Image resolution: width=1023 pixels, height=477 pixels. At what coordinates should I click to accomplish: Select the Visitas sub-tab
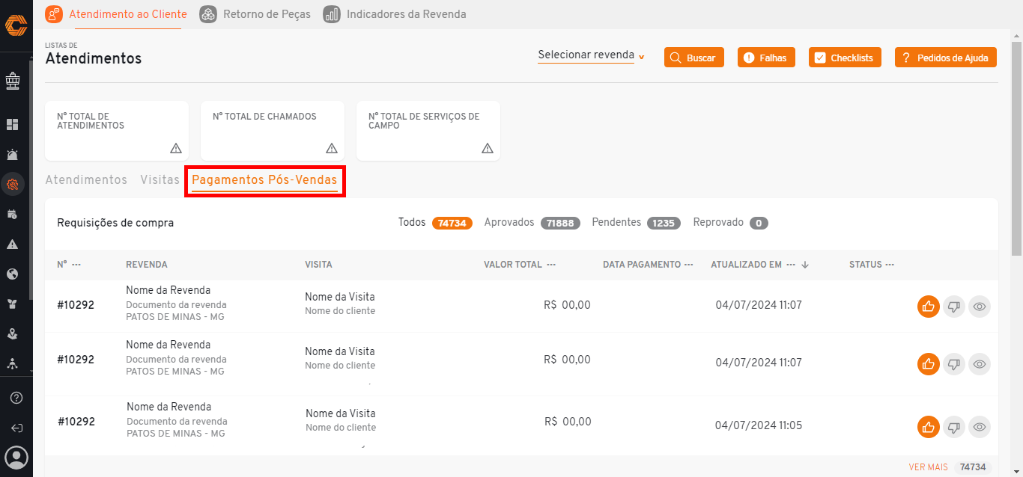(160, 180)
